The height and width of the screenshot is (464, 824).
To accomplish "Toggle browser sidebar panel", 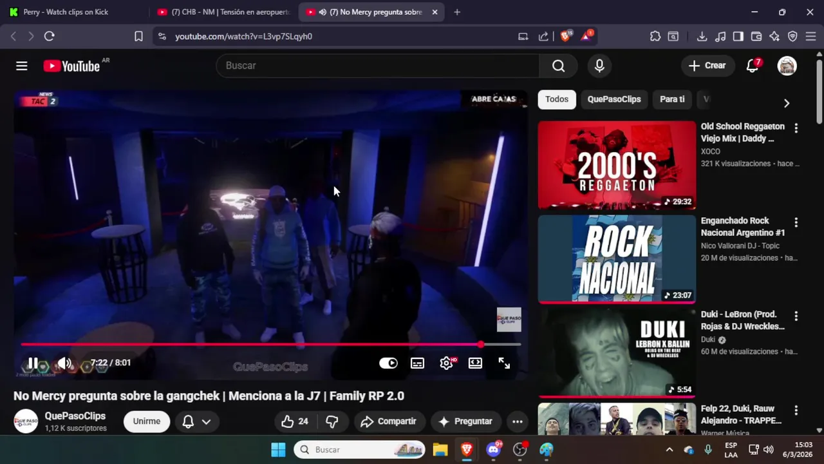I will [x=738, y=36].
